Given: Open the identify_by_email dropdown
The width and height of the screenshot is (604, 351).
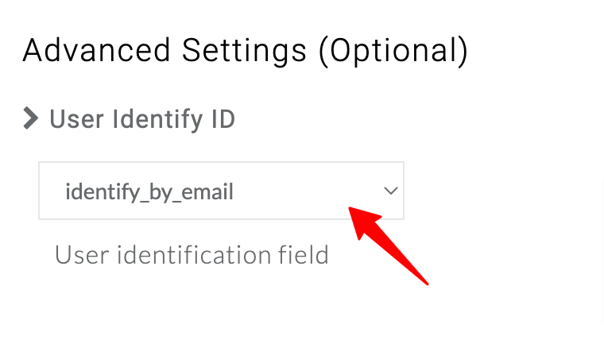Looking at the screenshot, I should [221, 191].
